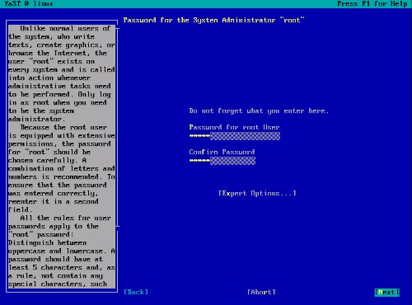Viewport: 412px width, 305px height.
Task: Click the 'YaST @ linux' title text
Action: pos(29,4)
